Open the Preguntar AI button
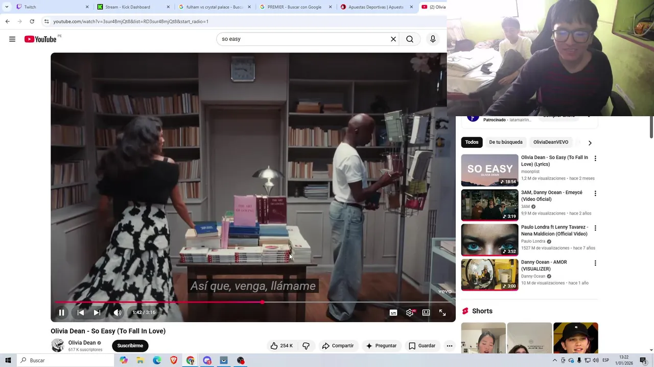This screenshot has height=367, width=654. coord(381,346)
